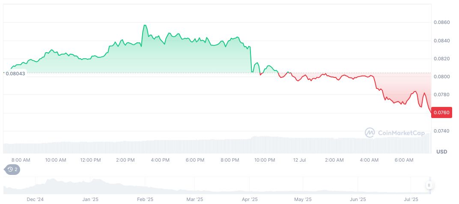This screenshot has width=459, height=204.
Task: Click the USD currency label
Action: 441,152
